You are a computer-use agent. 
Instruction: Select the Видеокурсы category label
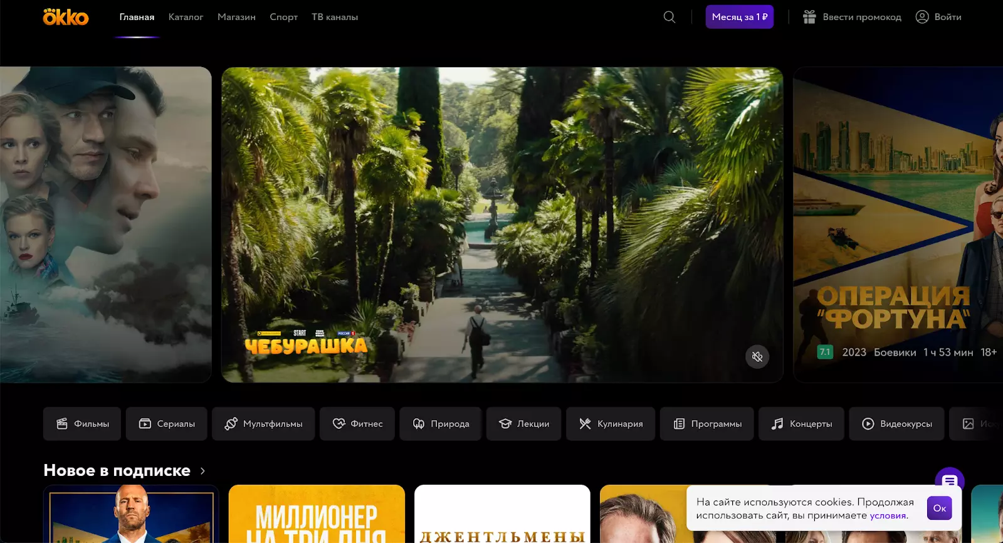[x=906, y=424]
